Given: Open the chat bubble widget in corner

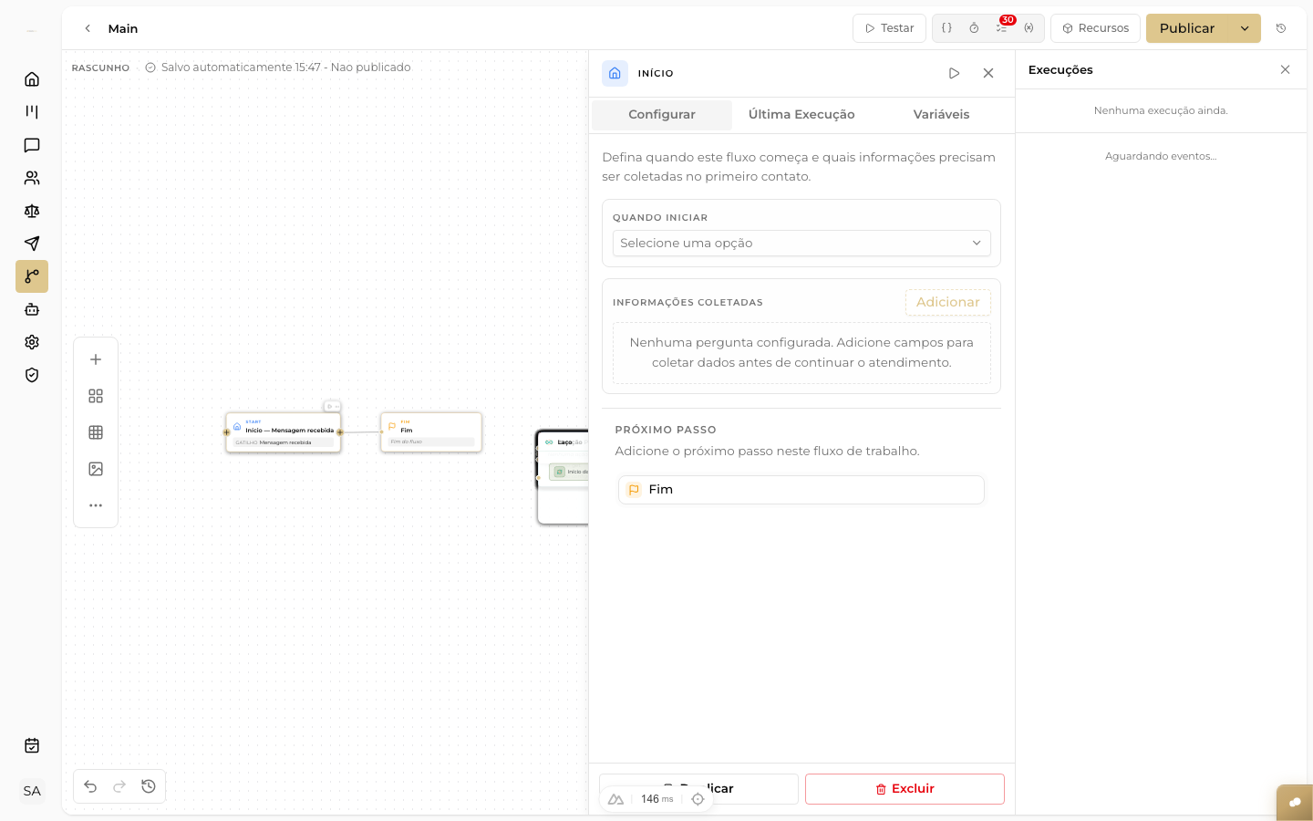Looking at the screenshot, I should coord(1295,803).
